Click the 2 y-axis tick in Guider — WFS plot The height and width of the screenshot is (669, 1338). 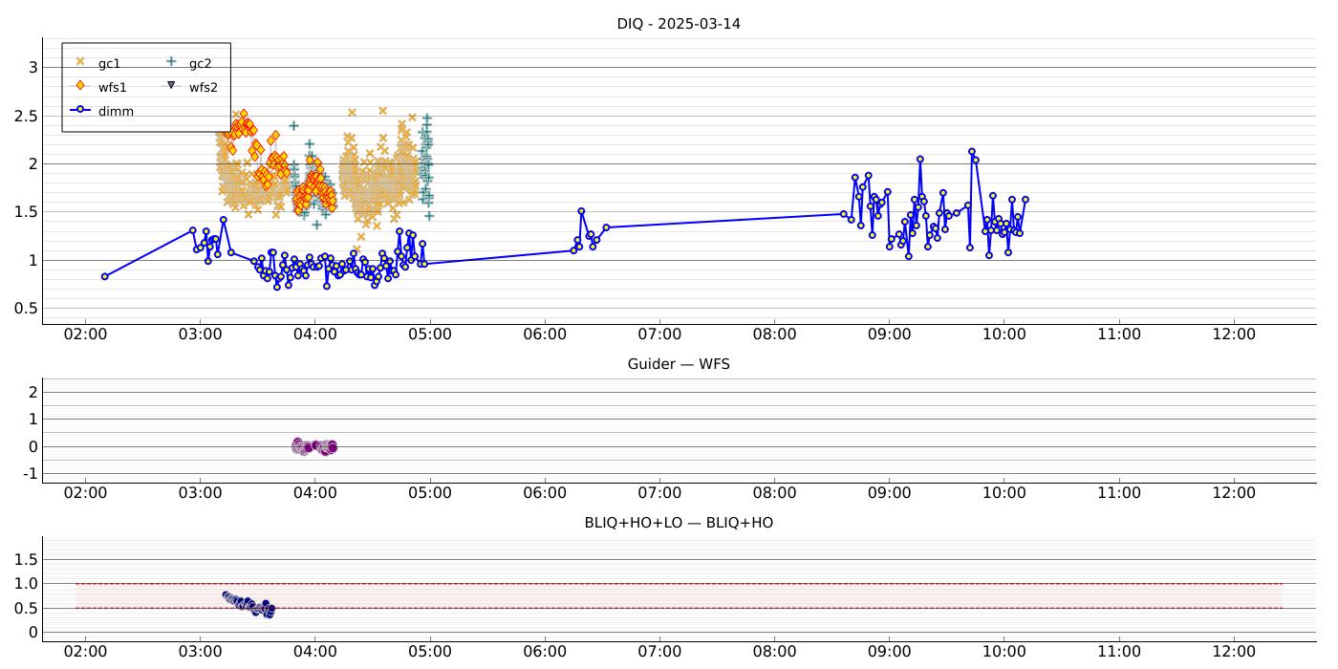(x=32, y=392)
